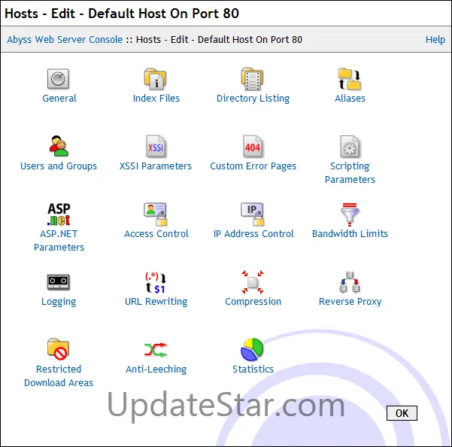The width and height of the screenshot is (452, 447).
Task: Click the Users and Groups text link
Action: point(59,166)
